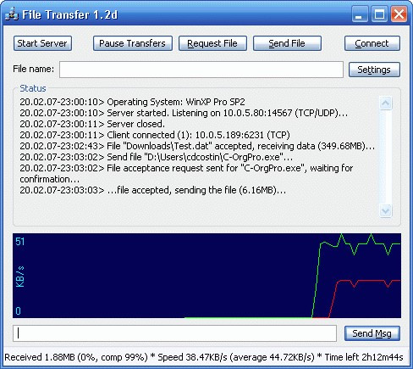Pause all transfers
413x369 pixels.
tap(133, 43)
